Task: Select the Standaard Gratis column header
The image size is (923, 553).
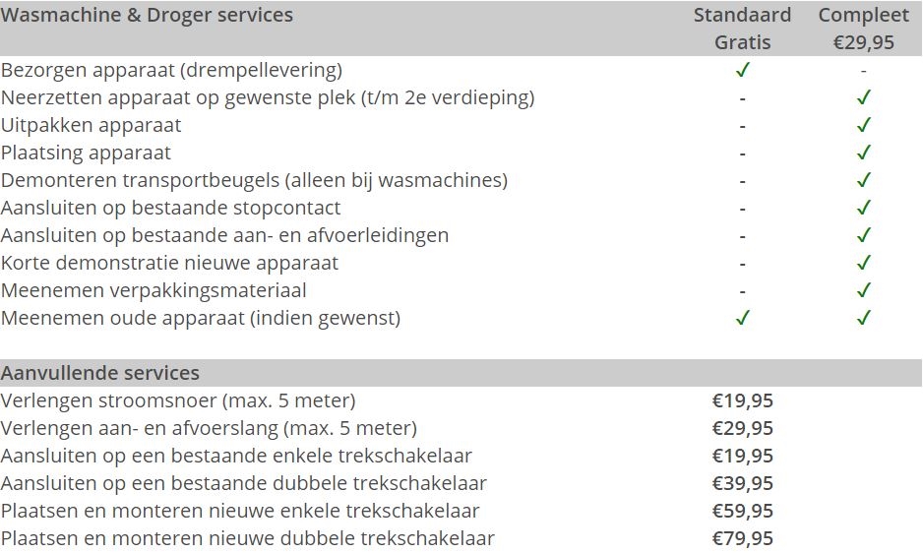Action: coord(742,29)
